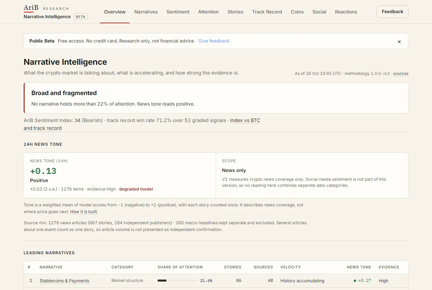Viewport: 432px width, 290px height.
Task: Click the Share of Attention column header
Action: click(x=180, y=267)
